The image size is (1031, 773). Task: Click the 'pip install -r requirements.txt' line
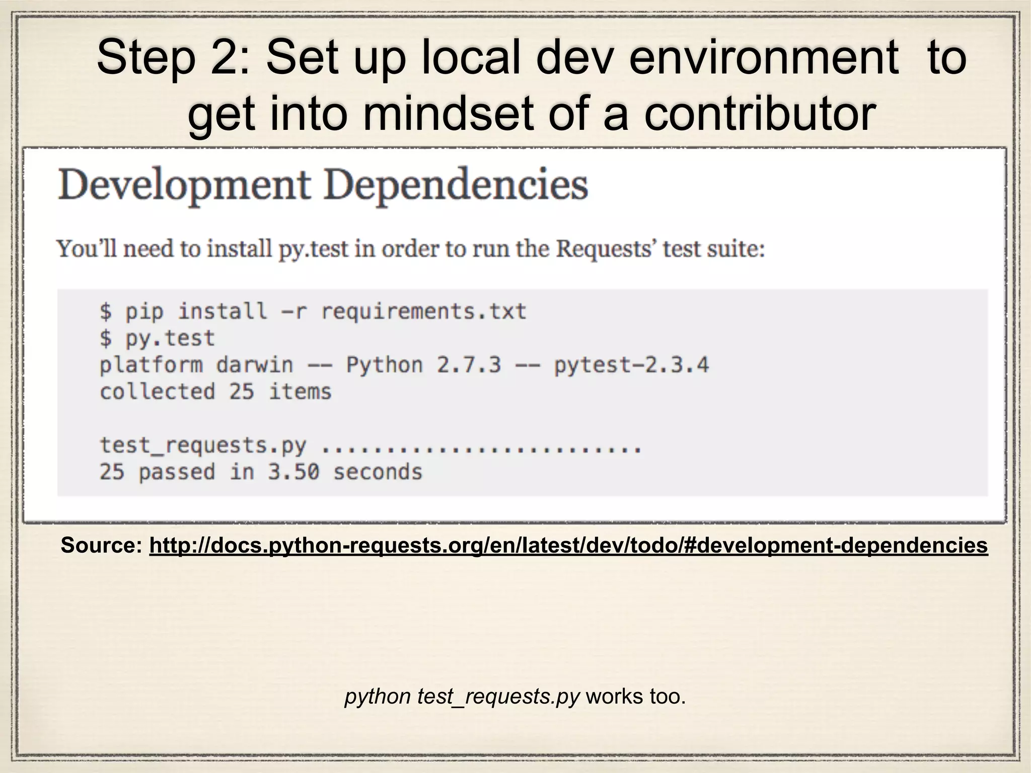(x=312, y=311)
